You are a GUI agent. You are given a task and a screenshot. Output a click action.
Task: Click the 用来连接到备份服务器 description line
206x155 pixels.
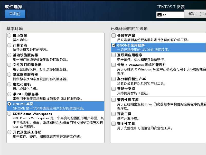tap(153, 40)
